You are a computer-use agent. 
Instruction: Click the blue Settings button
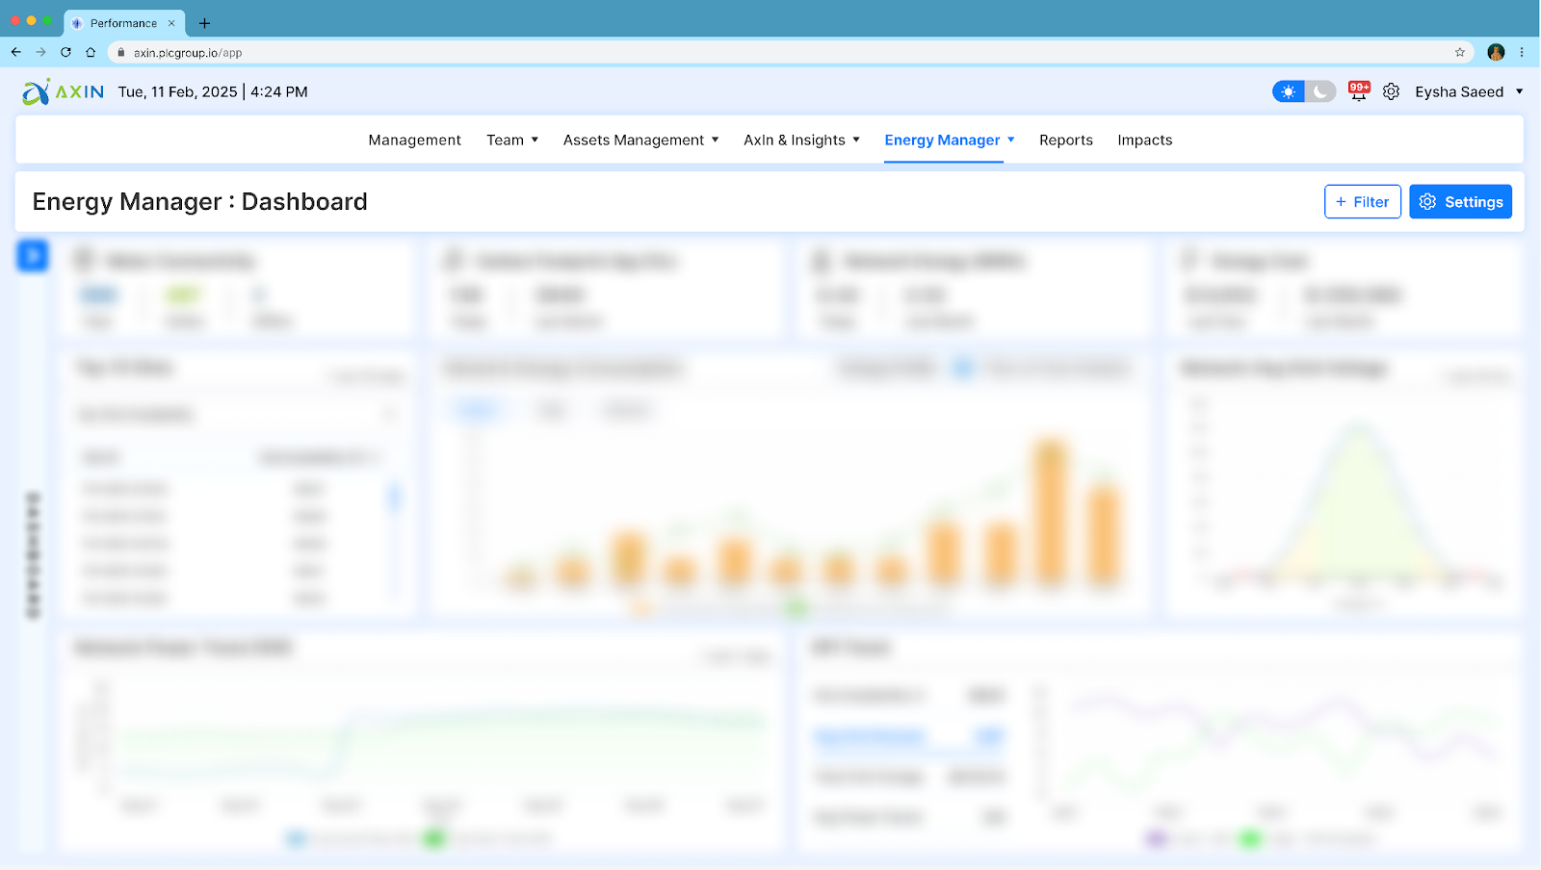coord(1460,202)
